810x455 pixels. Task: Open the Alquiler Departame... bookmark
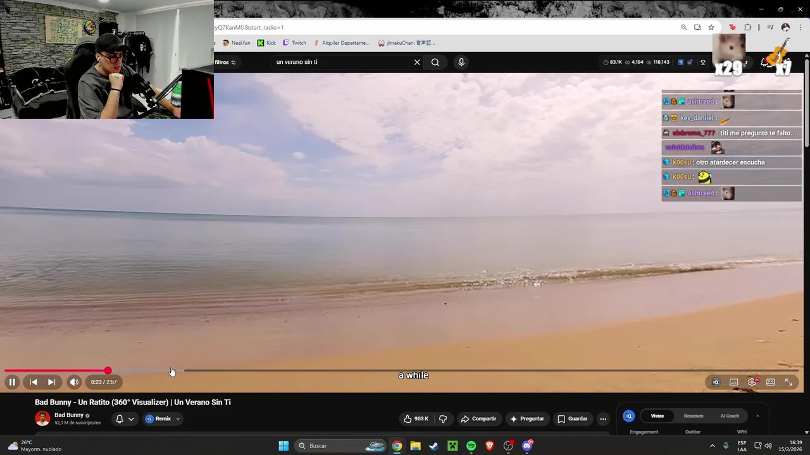(342, 43)
